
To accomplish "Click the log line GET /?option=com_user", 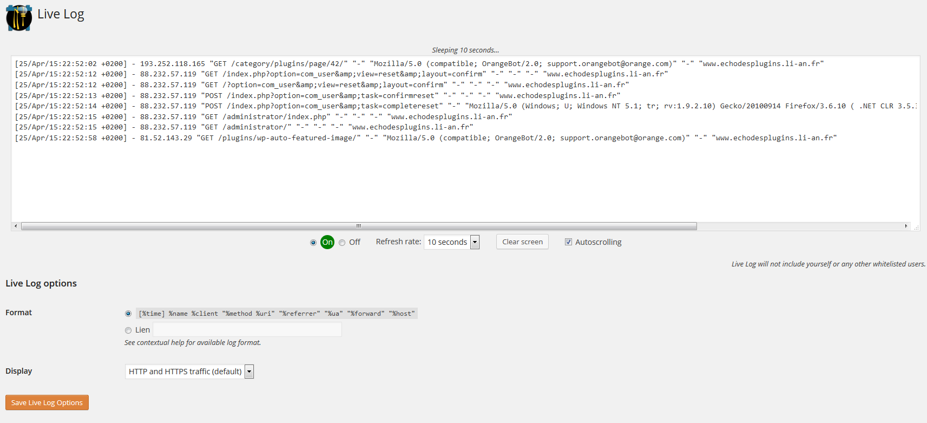I will click(322, 85).
